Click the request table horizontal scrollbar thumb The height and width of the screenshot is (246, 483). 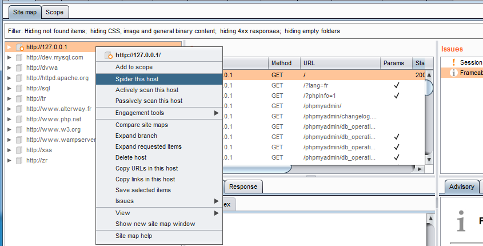[257, 169]
